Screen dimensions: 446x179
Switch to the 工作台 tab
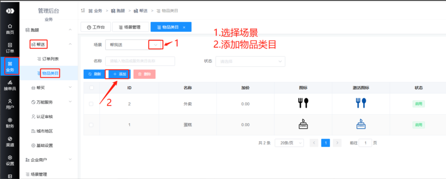[x=96, y=27]
